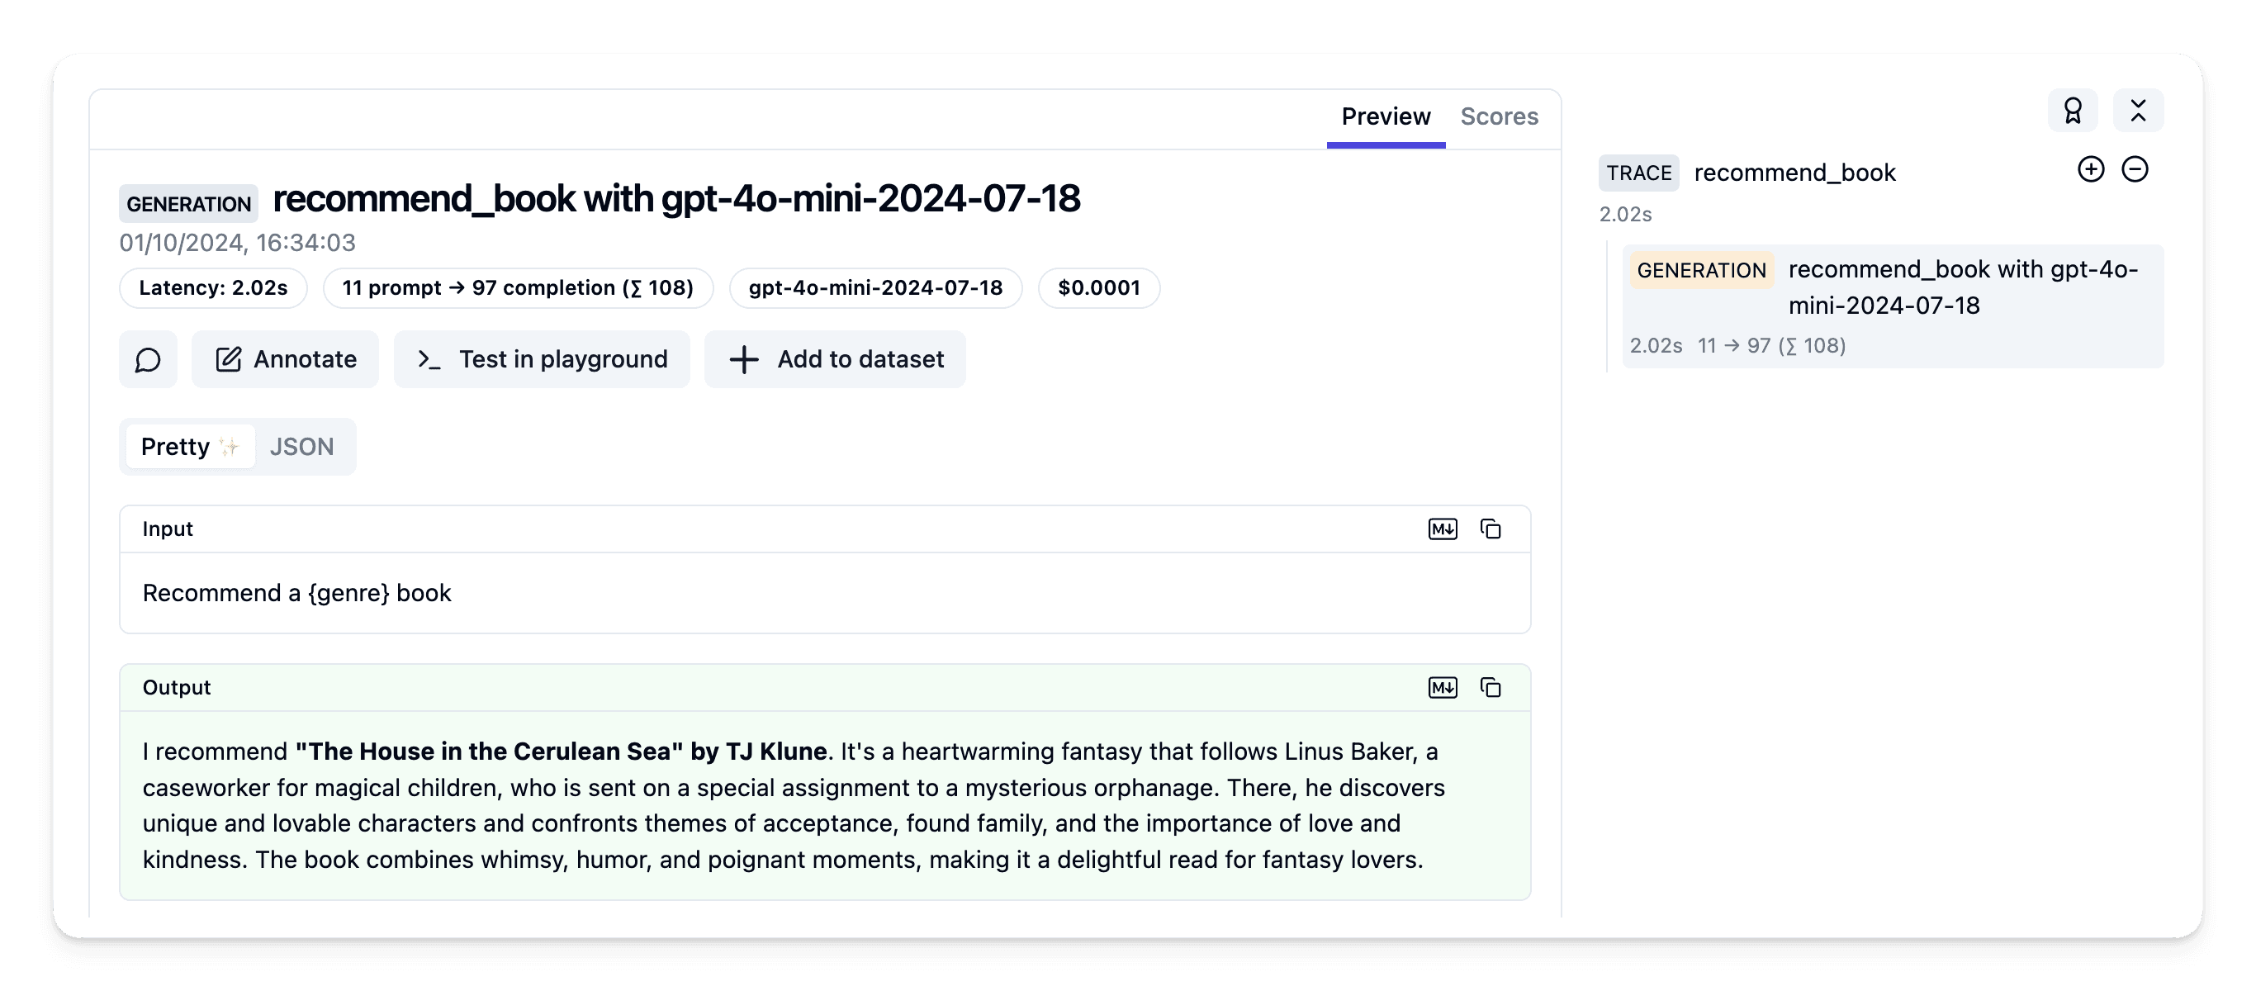
Task: Select the Preview tab
Action: click(x=1386, y=116)
